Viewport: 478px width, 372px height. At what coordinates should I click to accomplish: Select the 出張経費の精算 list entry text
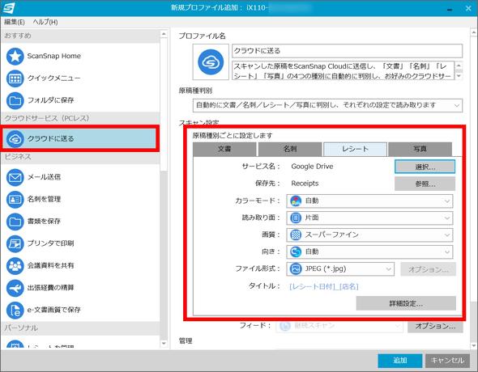pyautogui.click(x=50, y=288)
